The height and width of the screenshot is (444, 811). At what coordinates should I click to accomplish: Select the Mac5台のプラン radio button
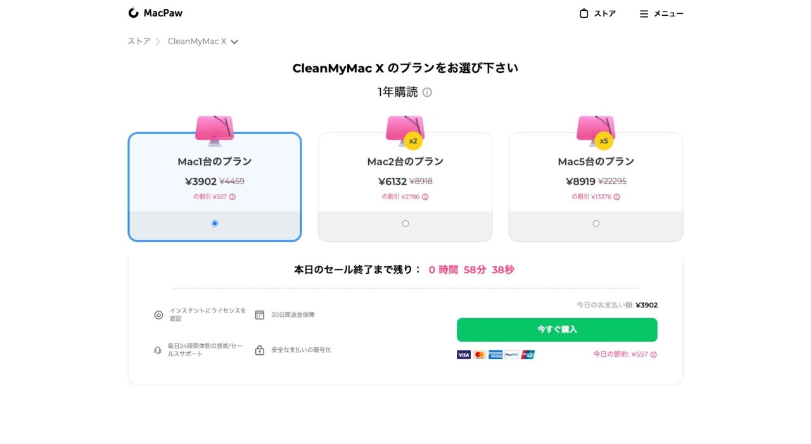point(596,223)
